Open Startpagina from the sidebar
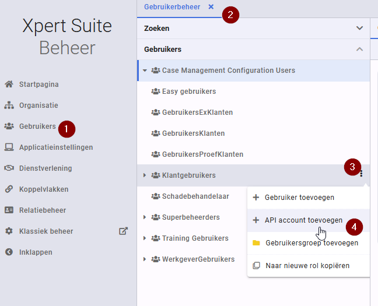 coord(39,85)
